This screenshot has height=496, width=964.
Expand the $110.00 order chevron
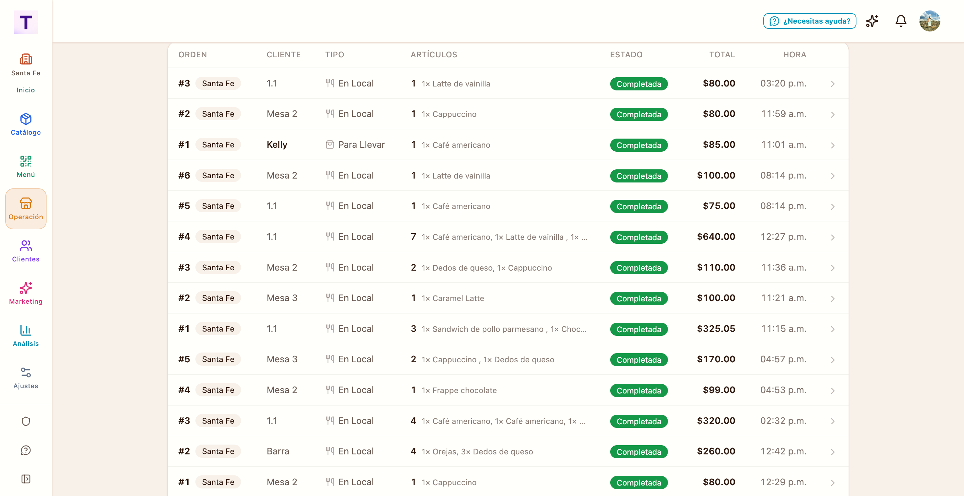coord(833,268)
